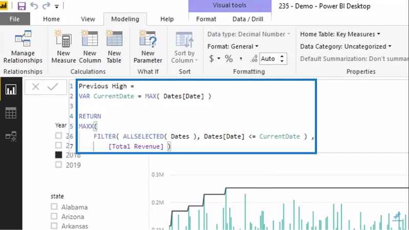Open Manage Relationships

pos(23,47)
